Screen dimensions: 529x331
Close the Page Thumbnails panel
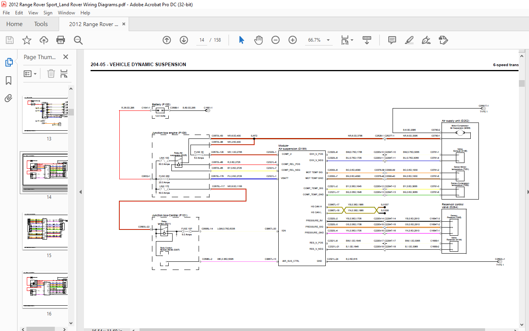pos(66,57)
